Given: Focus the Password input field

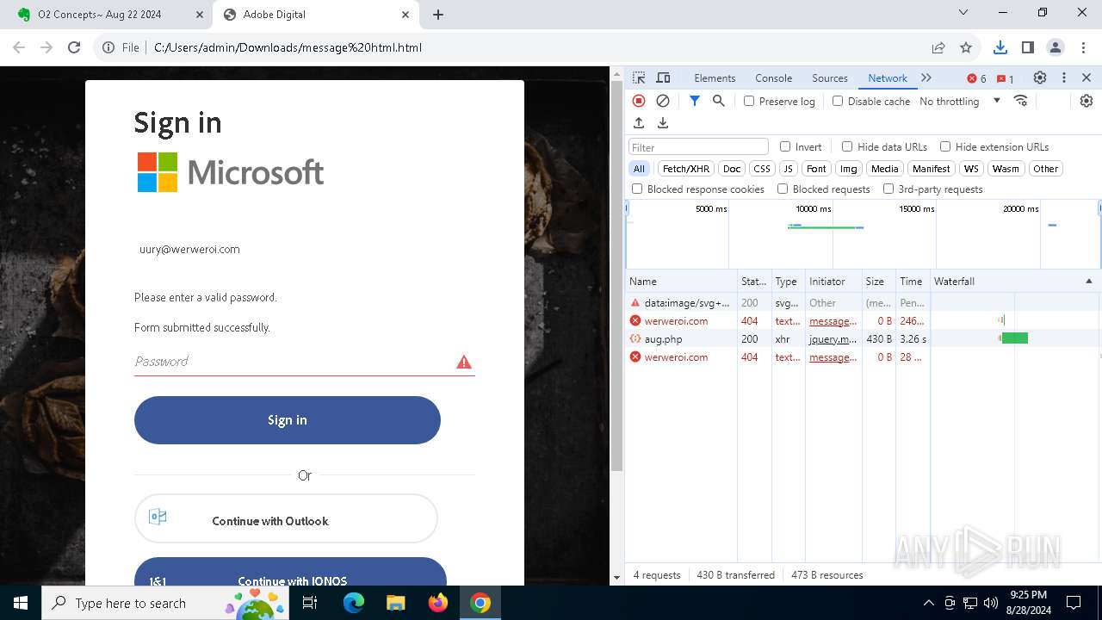Looking at the screenshot, I should [x=305, y=362].
